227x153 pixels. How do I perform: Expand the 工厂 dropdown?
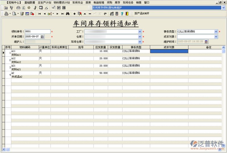140,32
